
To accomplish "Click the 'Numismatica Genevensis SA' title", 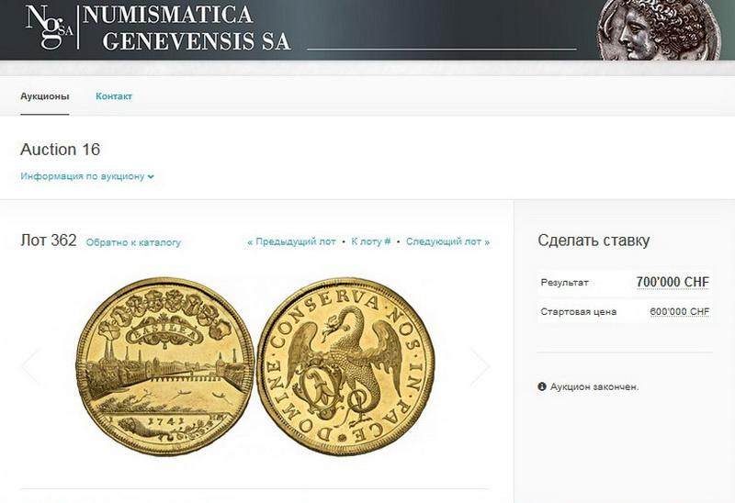I will (187, 28).
